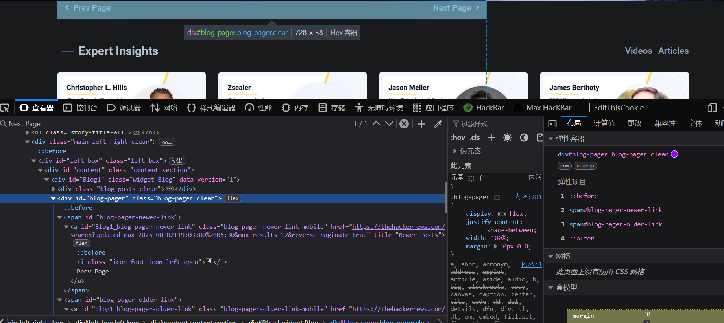Select span#blog-pager-older-link flex item
The image size is (724, 323).
616,224
